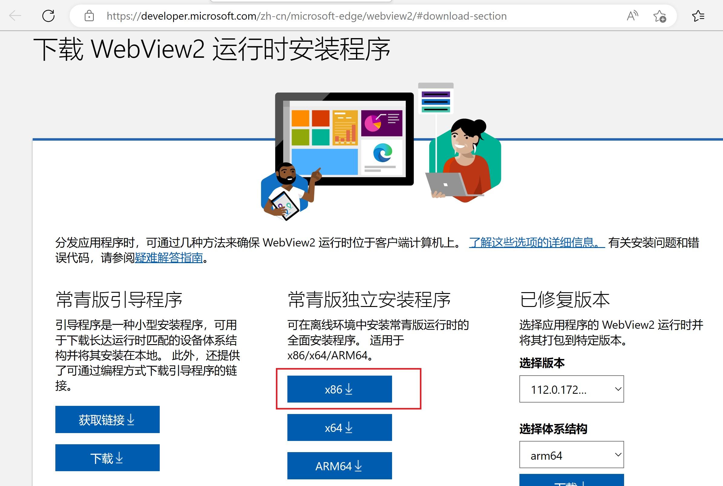Click the 下载 WebView2 运行时安装程序 title
The image size is (723, 486).
click(x=211, y=49)
